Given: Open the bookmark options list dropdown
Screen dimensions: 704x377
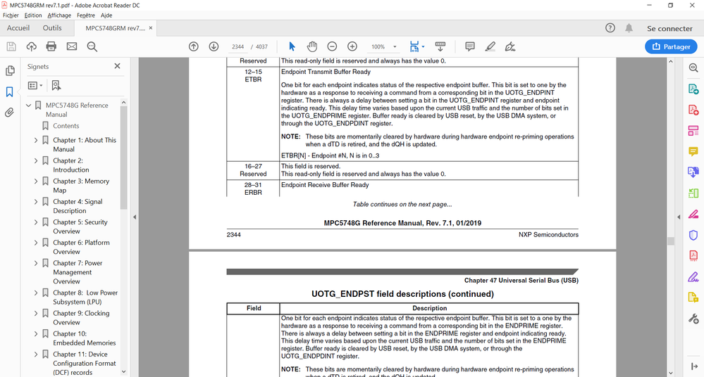Looking at the screenshot, I should point(35,85).
